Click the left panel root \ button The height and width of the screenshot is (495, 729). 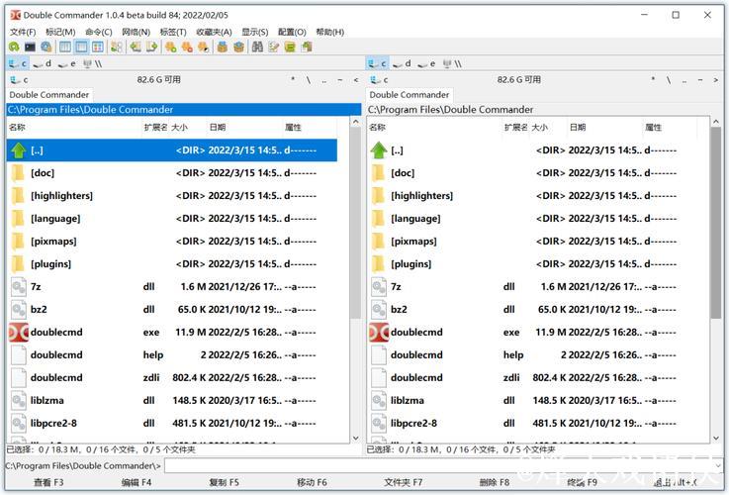[309, 80]
